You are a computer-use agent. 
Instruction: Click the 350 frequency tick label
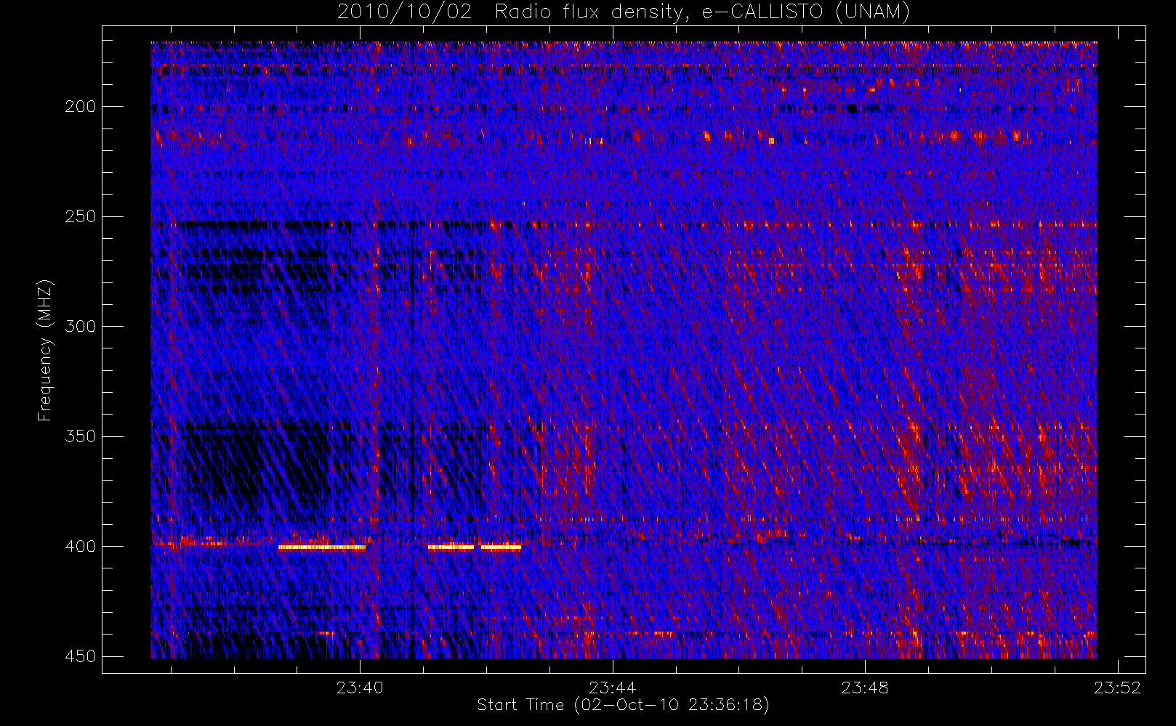click(x=80, y=436)
